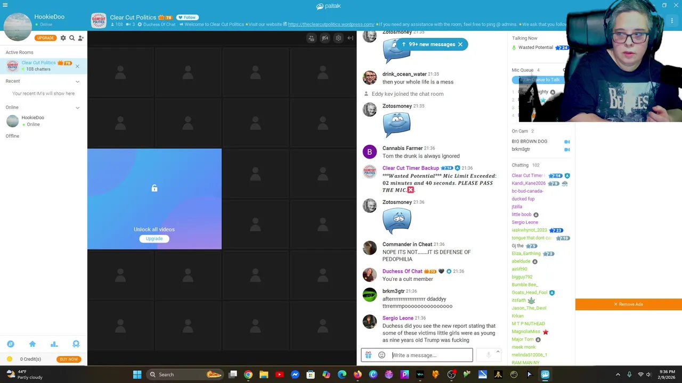Open the theclearcutpolitics.wordpress.com link
This screenshot has width=682, height=383.
click(331, 24)
